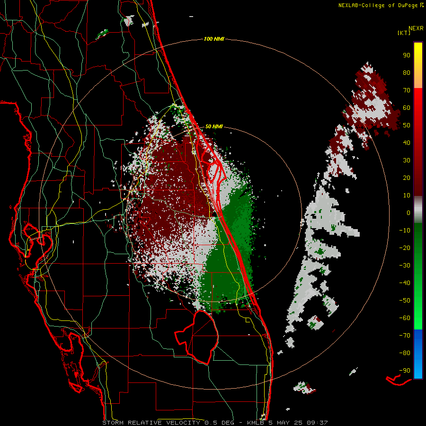
Task: Click the yellow band of the color bar
Action: tap(418, 65)
